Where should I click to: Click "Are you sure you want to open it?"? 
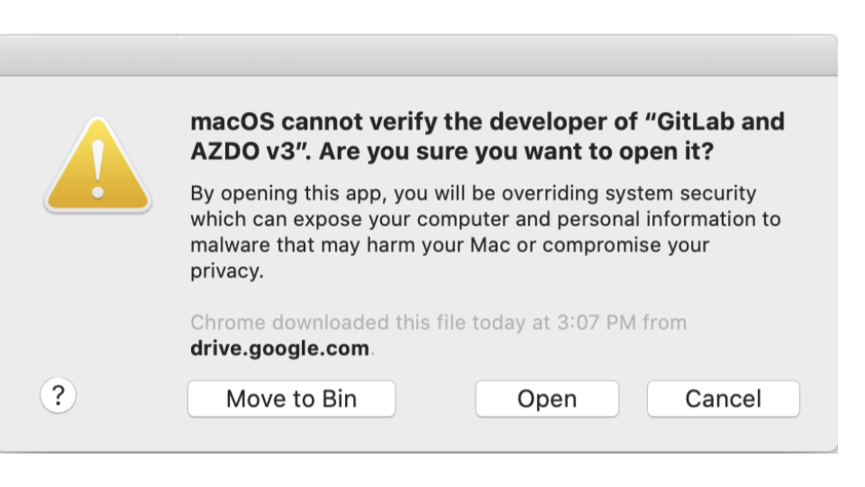516,152
